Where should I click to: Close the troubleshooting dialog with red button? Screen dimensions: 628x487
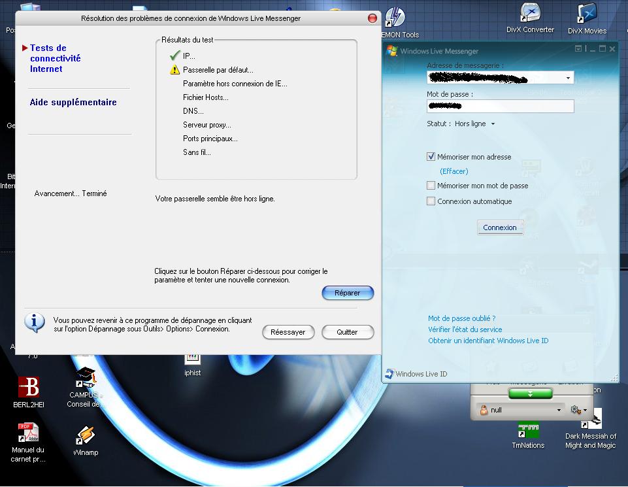tap(372, 18)
